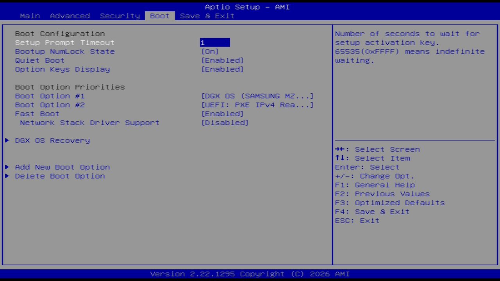Image resolution: width=500 pixels, height=281 pixels.
Task: Click the Setup Prompt Timeout value field
Action: [x=215, y=43]
